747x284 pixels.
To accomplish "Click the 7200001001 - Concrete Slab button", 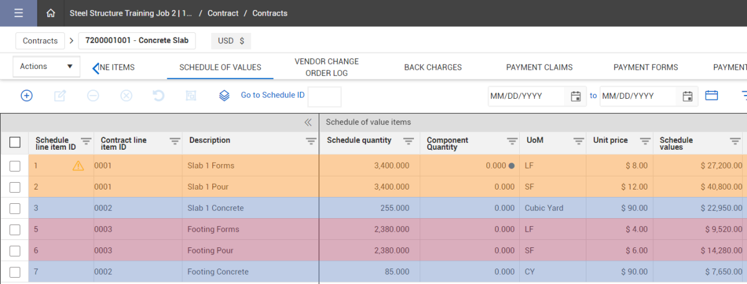I will (137, 41).
